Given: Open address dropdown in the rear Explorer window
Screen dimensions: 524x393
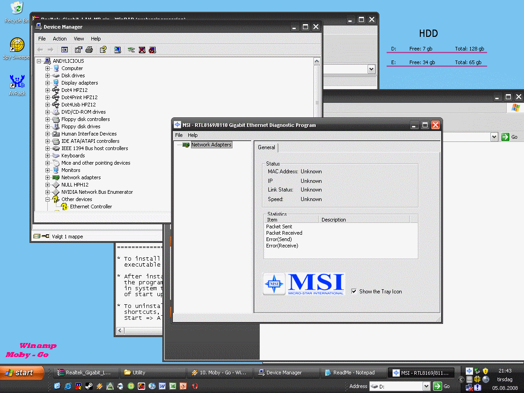Looking at the screenshot, I should point(494,136).
